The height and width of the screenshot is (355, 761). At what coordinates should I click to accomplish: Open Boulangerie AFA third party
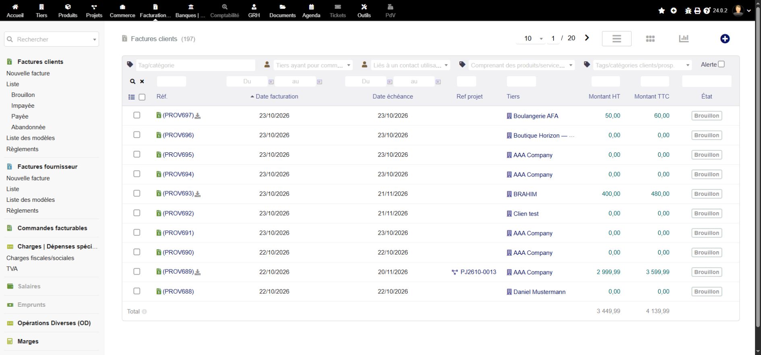536,116
